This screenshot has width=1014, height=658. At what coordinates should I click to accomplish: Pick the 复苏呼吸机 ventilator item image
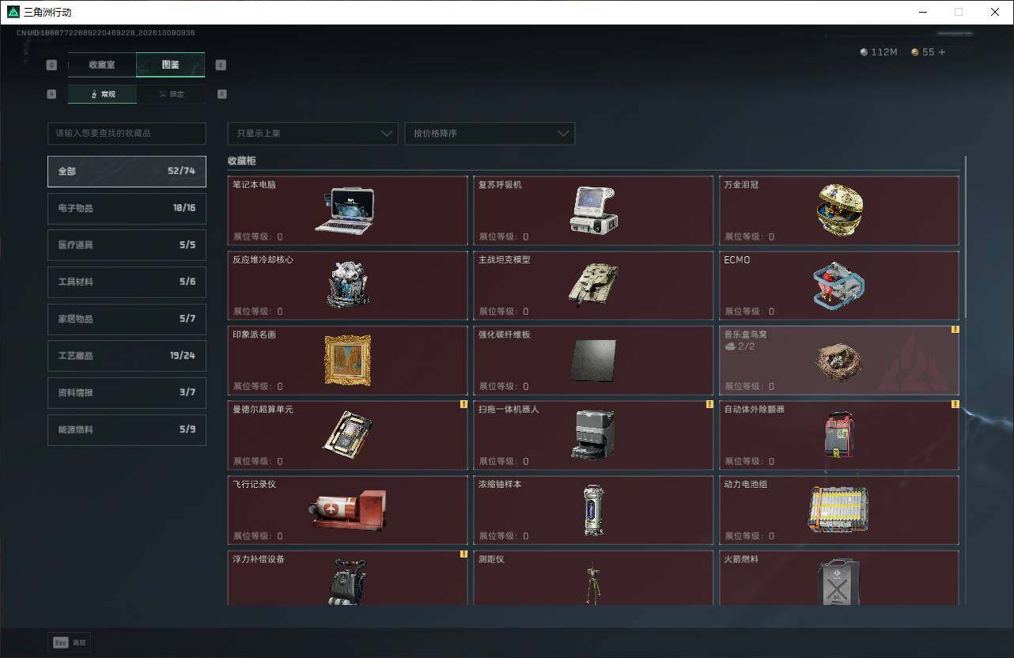tap(594, 210)
